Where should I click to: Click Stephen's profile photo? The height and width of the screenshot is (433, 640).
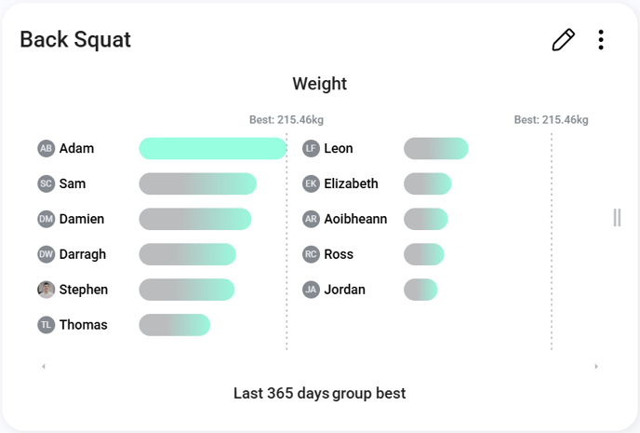click(47, 290)
